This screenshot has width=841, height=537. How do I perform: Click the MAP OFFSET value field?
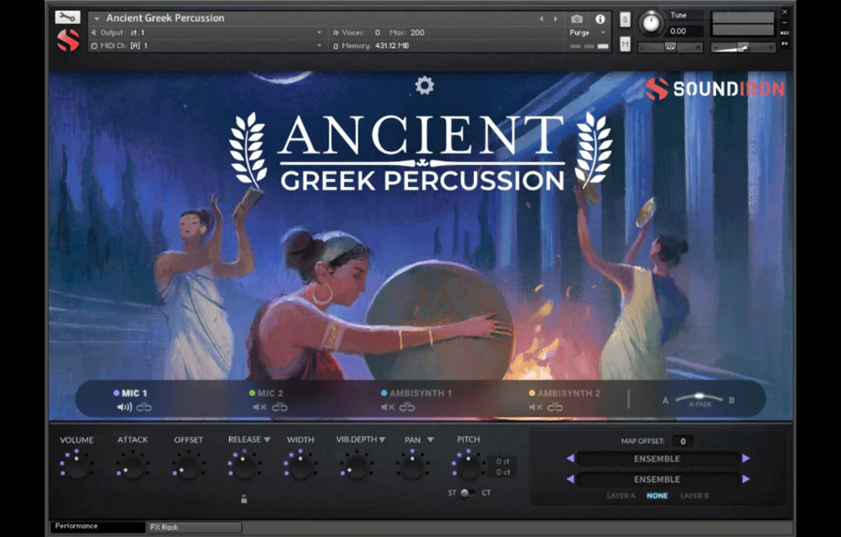pyautogui.click(x=683, y=441)
